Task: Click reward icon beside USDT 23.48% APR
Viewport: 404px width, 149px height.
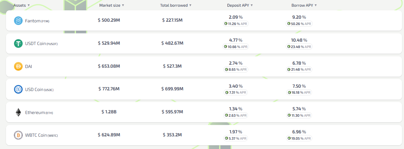Action: point(289,47)
